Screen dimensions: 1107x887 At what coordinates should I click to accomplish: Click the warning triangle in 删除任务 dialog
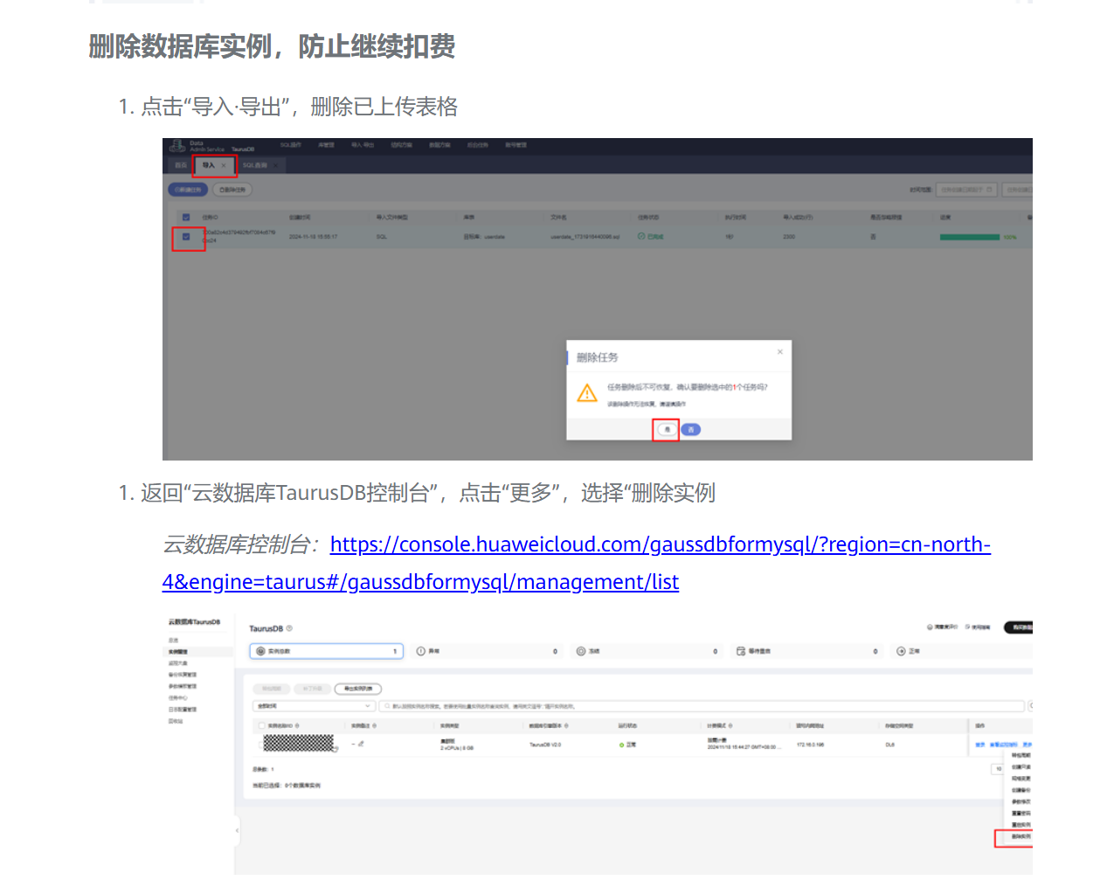click(x=587, y=394)
